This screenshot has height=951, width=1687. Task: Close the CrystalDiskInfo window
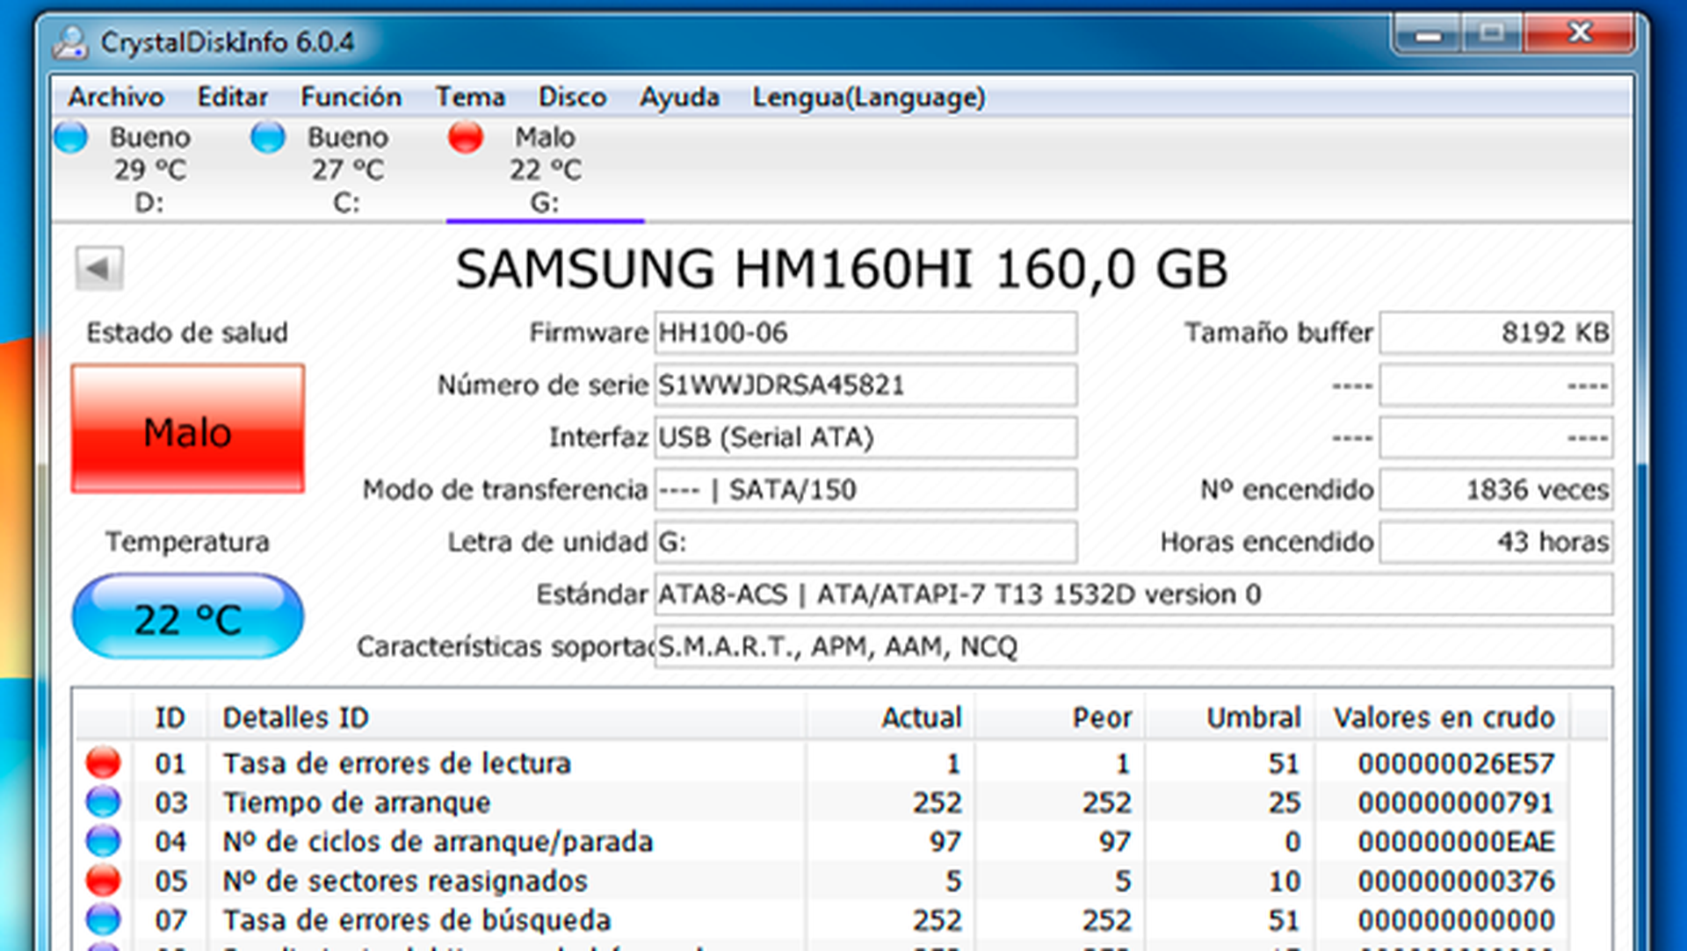coord(1579,35)
